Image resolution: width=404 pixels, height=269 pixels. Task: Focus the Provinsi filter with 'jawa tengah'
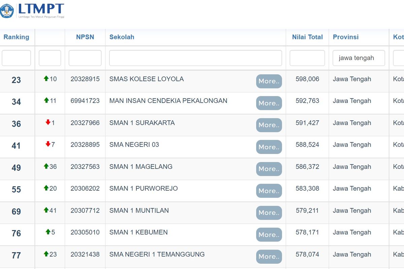359,58
